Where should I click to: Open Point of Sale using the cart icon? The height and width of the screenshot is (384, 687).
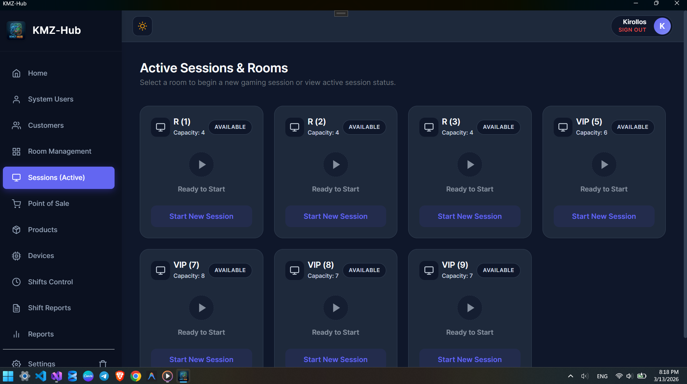tap(17, 203)
